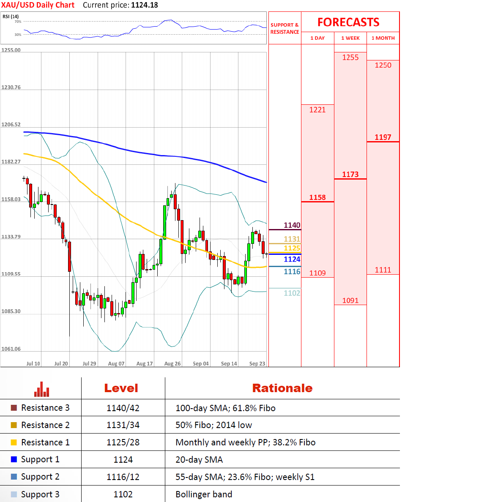Click the 100-day SMA; 61.8% Fibo rationale
Screen dimensions: 487x502
(226, 408)
